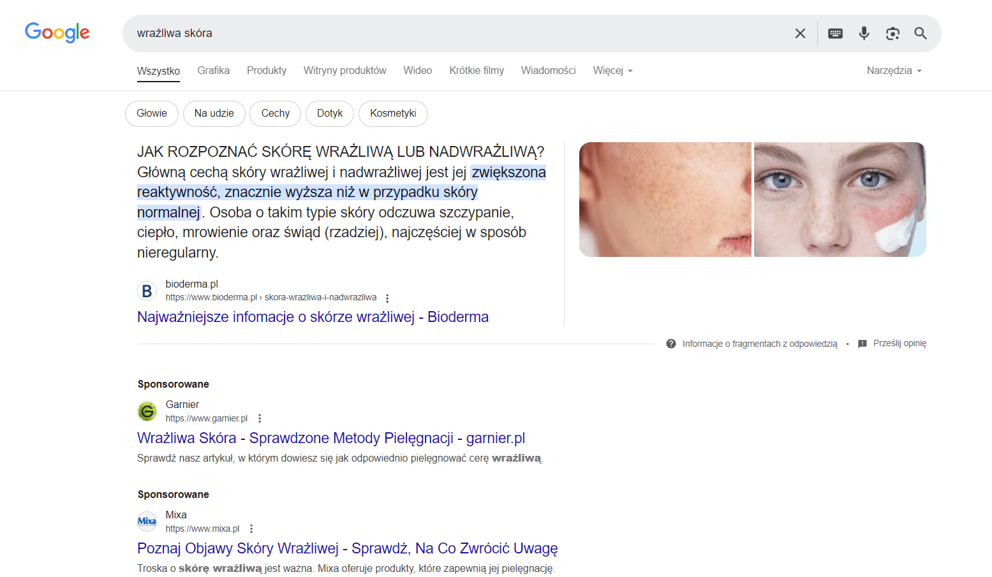Screen dimensions: 992x577
Task: Open the Mixa Poznaj Objawy Skóry Wrażliwej link
Action: point(348,548)
